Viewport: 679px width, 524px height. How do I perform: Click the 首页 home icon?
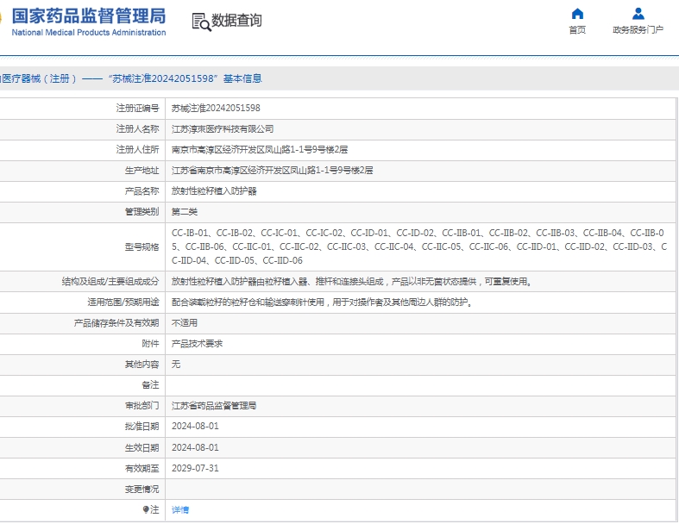577,14
